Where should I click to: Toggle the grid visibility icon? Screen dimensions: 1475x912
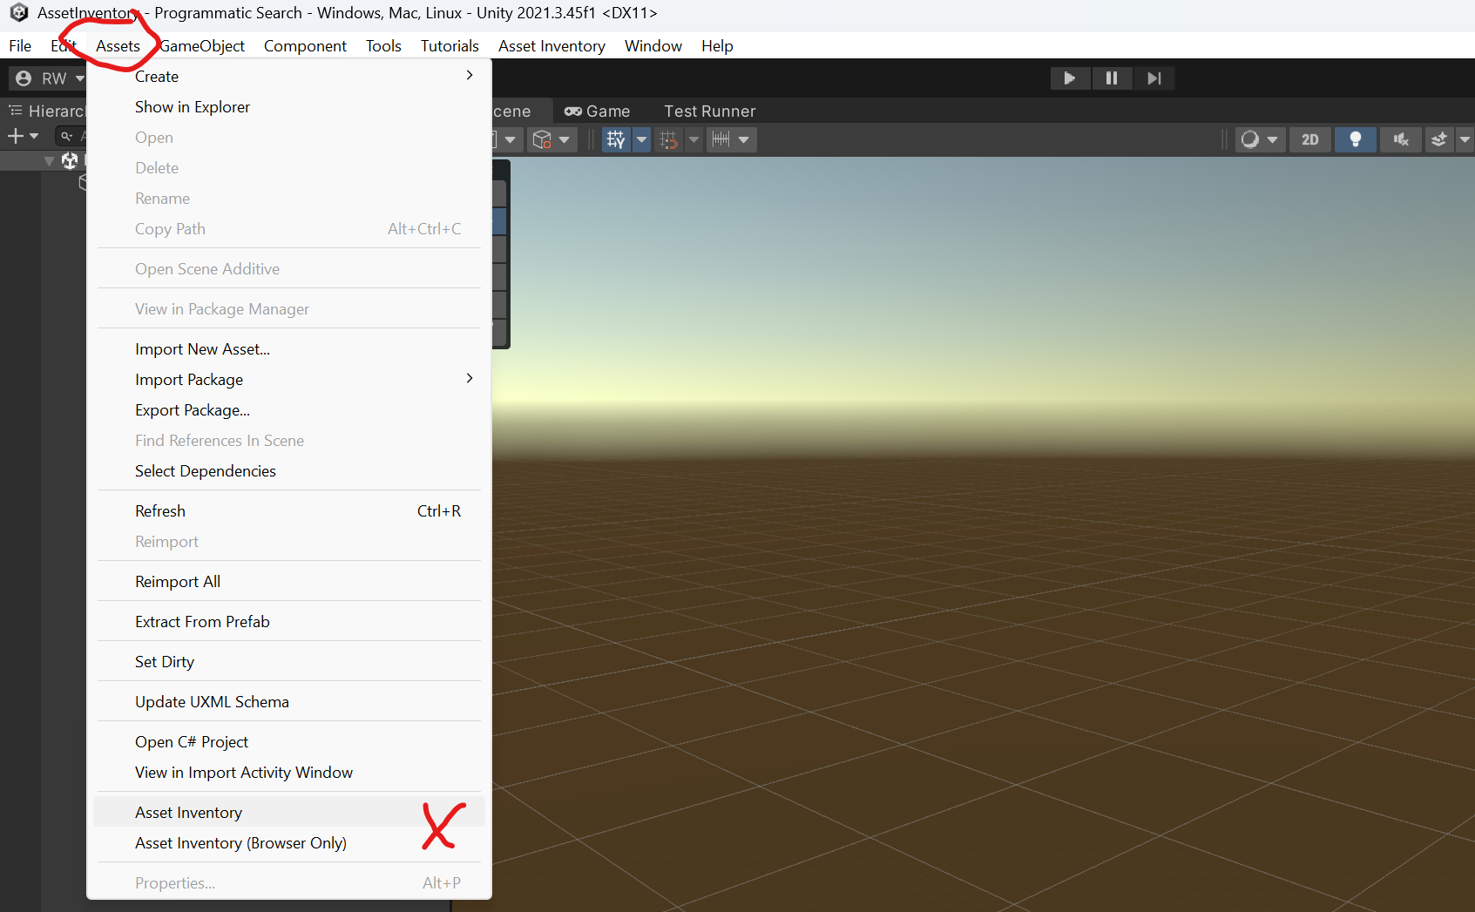[x=616, y=139]
